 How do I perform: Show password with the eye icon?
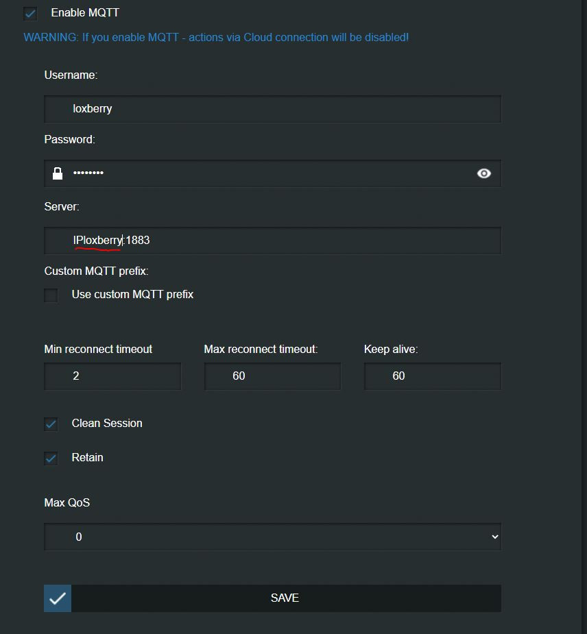pos(483,173)
